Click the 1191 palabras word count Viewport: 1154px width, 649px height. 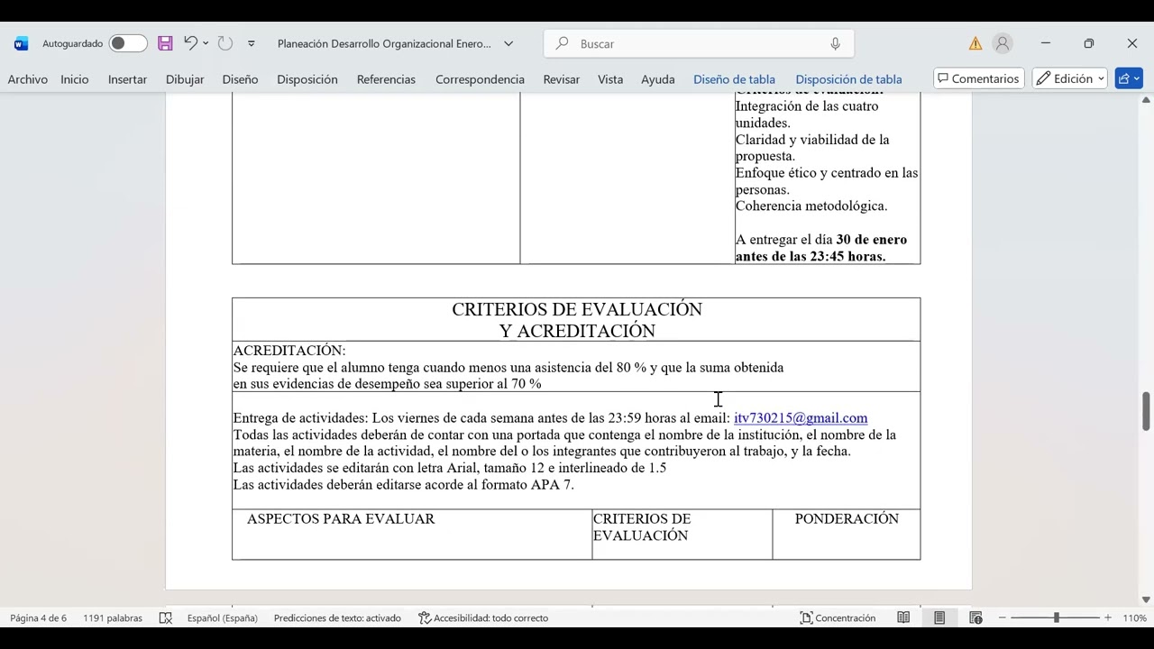click(x=113, y=618)
